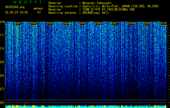
Task: Click the cyan signal level strip at the bottom
Action: [86, 107]
